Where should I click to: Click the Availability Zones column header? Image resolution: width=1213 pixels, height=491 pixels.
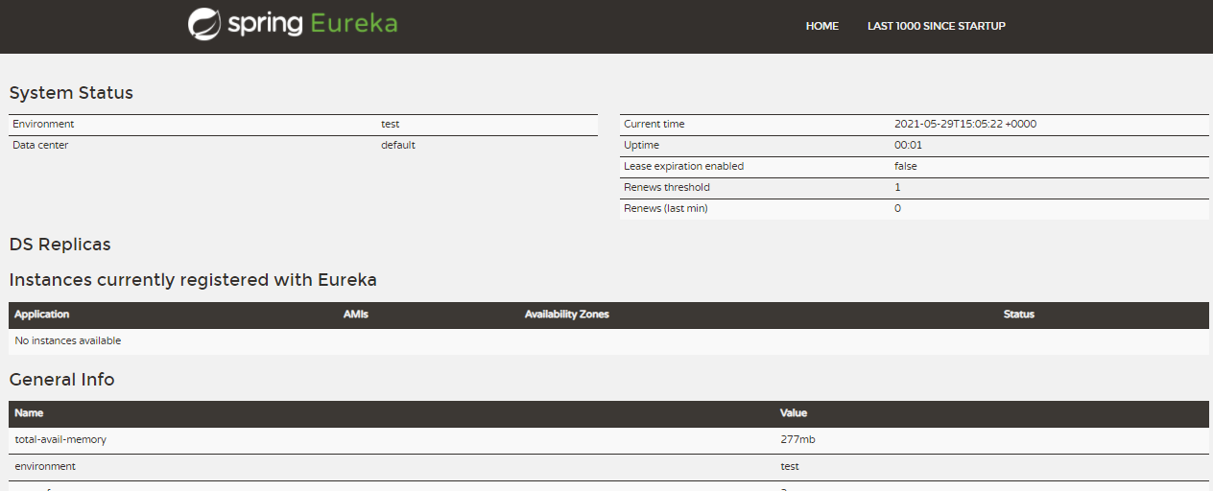(x=567, y=315)
